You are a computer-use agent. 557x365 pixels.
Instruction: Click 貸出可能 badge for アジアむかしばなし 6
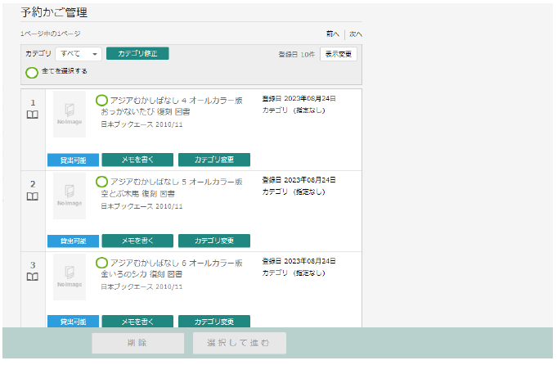point(73,322)
